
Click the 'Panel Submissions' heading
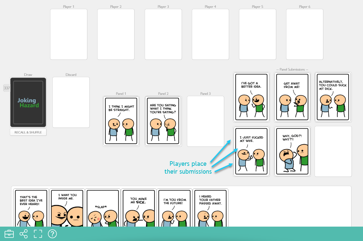(292, 69)
